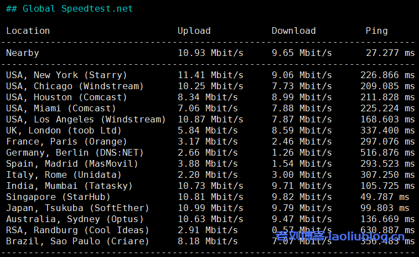Click the Singapore (StarHub) entry

(x=58, y=197)
